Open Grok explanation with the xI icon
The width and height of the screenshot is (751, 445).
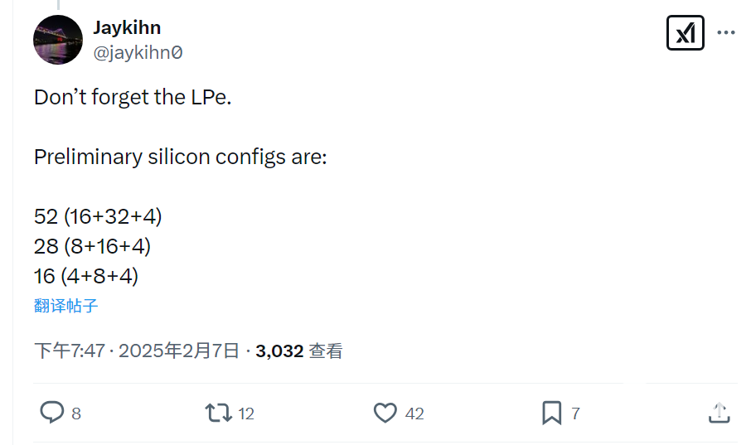pyautogui.click(x=685, y=32)
